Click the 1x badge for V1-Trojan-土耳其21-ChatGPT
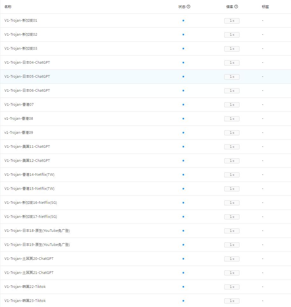The image size is (291, 307). coord(232,273)
